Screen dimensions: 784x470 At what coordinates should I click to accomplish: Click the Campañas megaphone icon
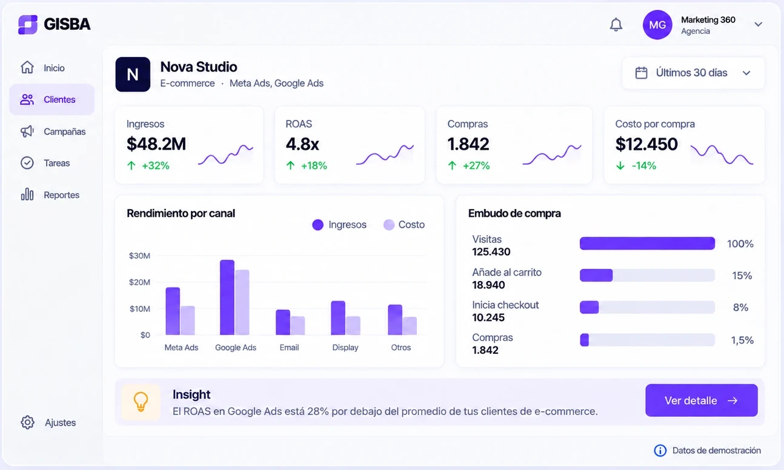point(27,131)
